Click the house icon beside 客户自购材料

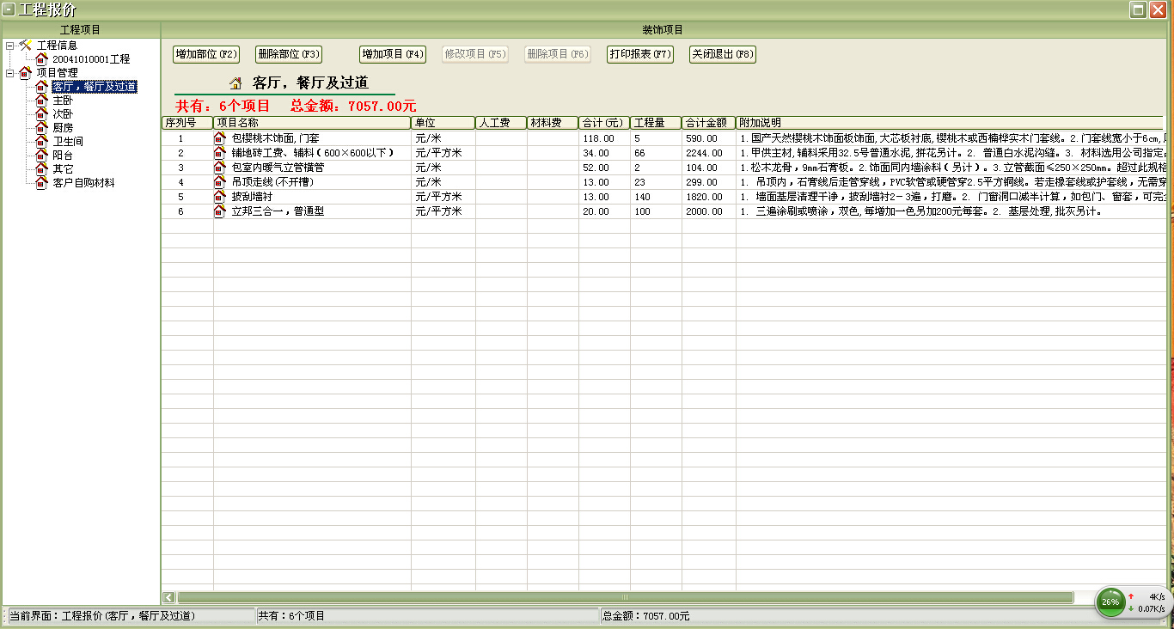point(41,182)
